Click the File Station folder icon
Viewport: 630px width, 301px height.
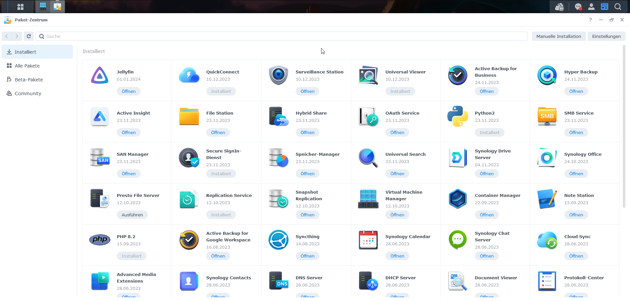pos(189,116)
